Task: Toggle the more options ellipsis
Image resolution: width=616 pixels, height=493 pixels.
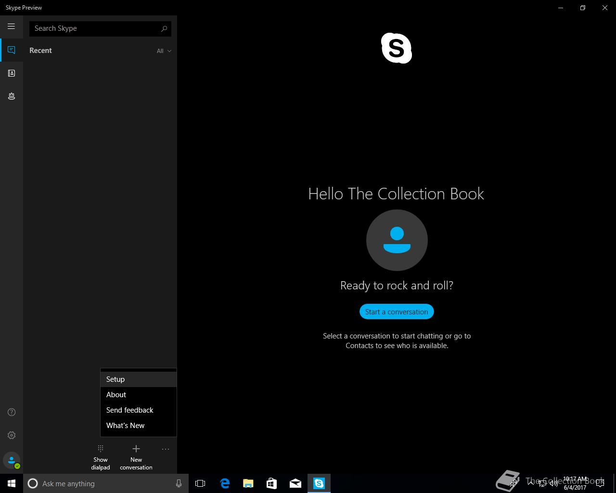Action: click(166, 449)
